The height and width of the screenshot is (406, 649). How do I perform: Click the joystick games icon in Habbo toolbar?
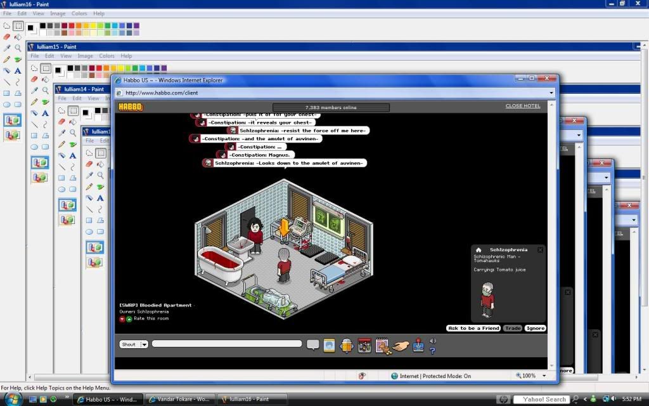pos(419,346)
